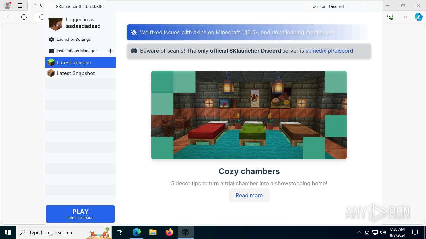This screenshot has width=426, height=239.
Task: Click the bug fix icon in blue banner
Action: [x=134, y=32]
